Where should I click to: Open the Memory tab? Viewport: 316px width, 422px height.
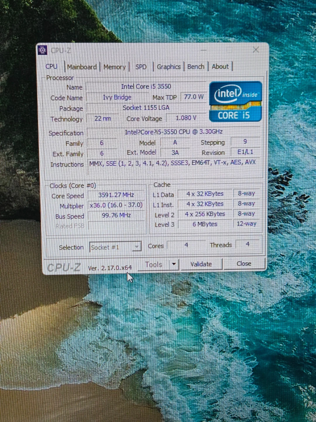tap(114, 67)
